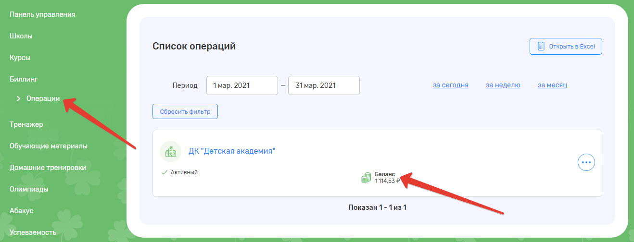Select Биллинг in the sidebar
This screenshot has width=634, height=242.
24,79
